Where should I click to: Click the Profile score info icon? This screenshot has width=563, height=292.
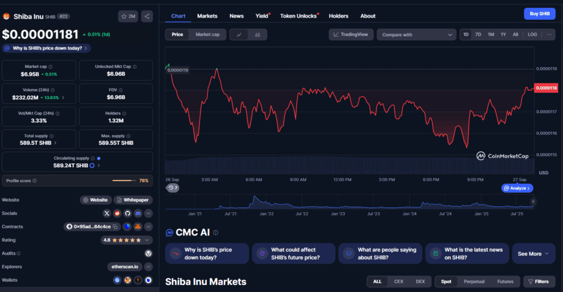35,181
